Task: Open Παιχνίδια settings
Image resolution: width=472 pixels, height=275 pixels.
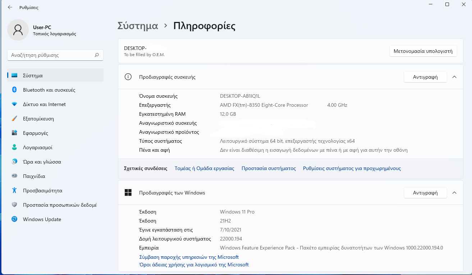Action: pos(55,176)
